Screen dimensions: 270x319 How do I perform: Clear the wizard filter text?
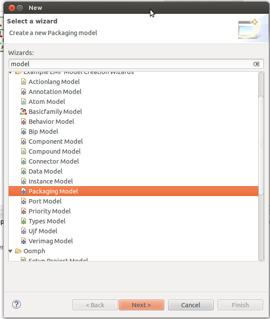[256, 64]
